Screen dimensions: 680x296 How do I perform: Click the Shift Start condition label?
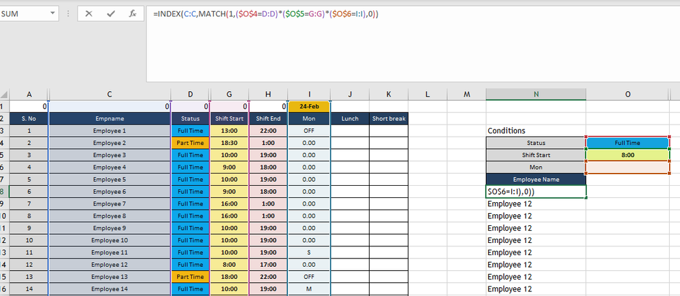click(x=536, y=154)
